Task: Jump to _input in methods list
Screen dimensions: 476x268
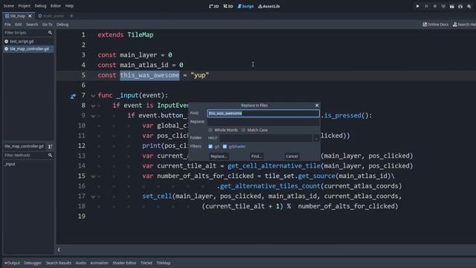Action: tap(10, 164)
